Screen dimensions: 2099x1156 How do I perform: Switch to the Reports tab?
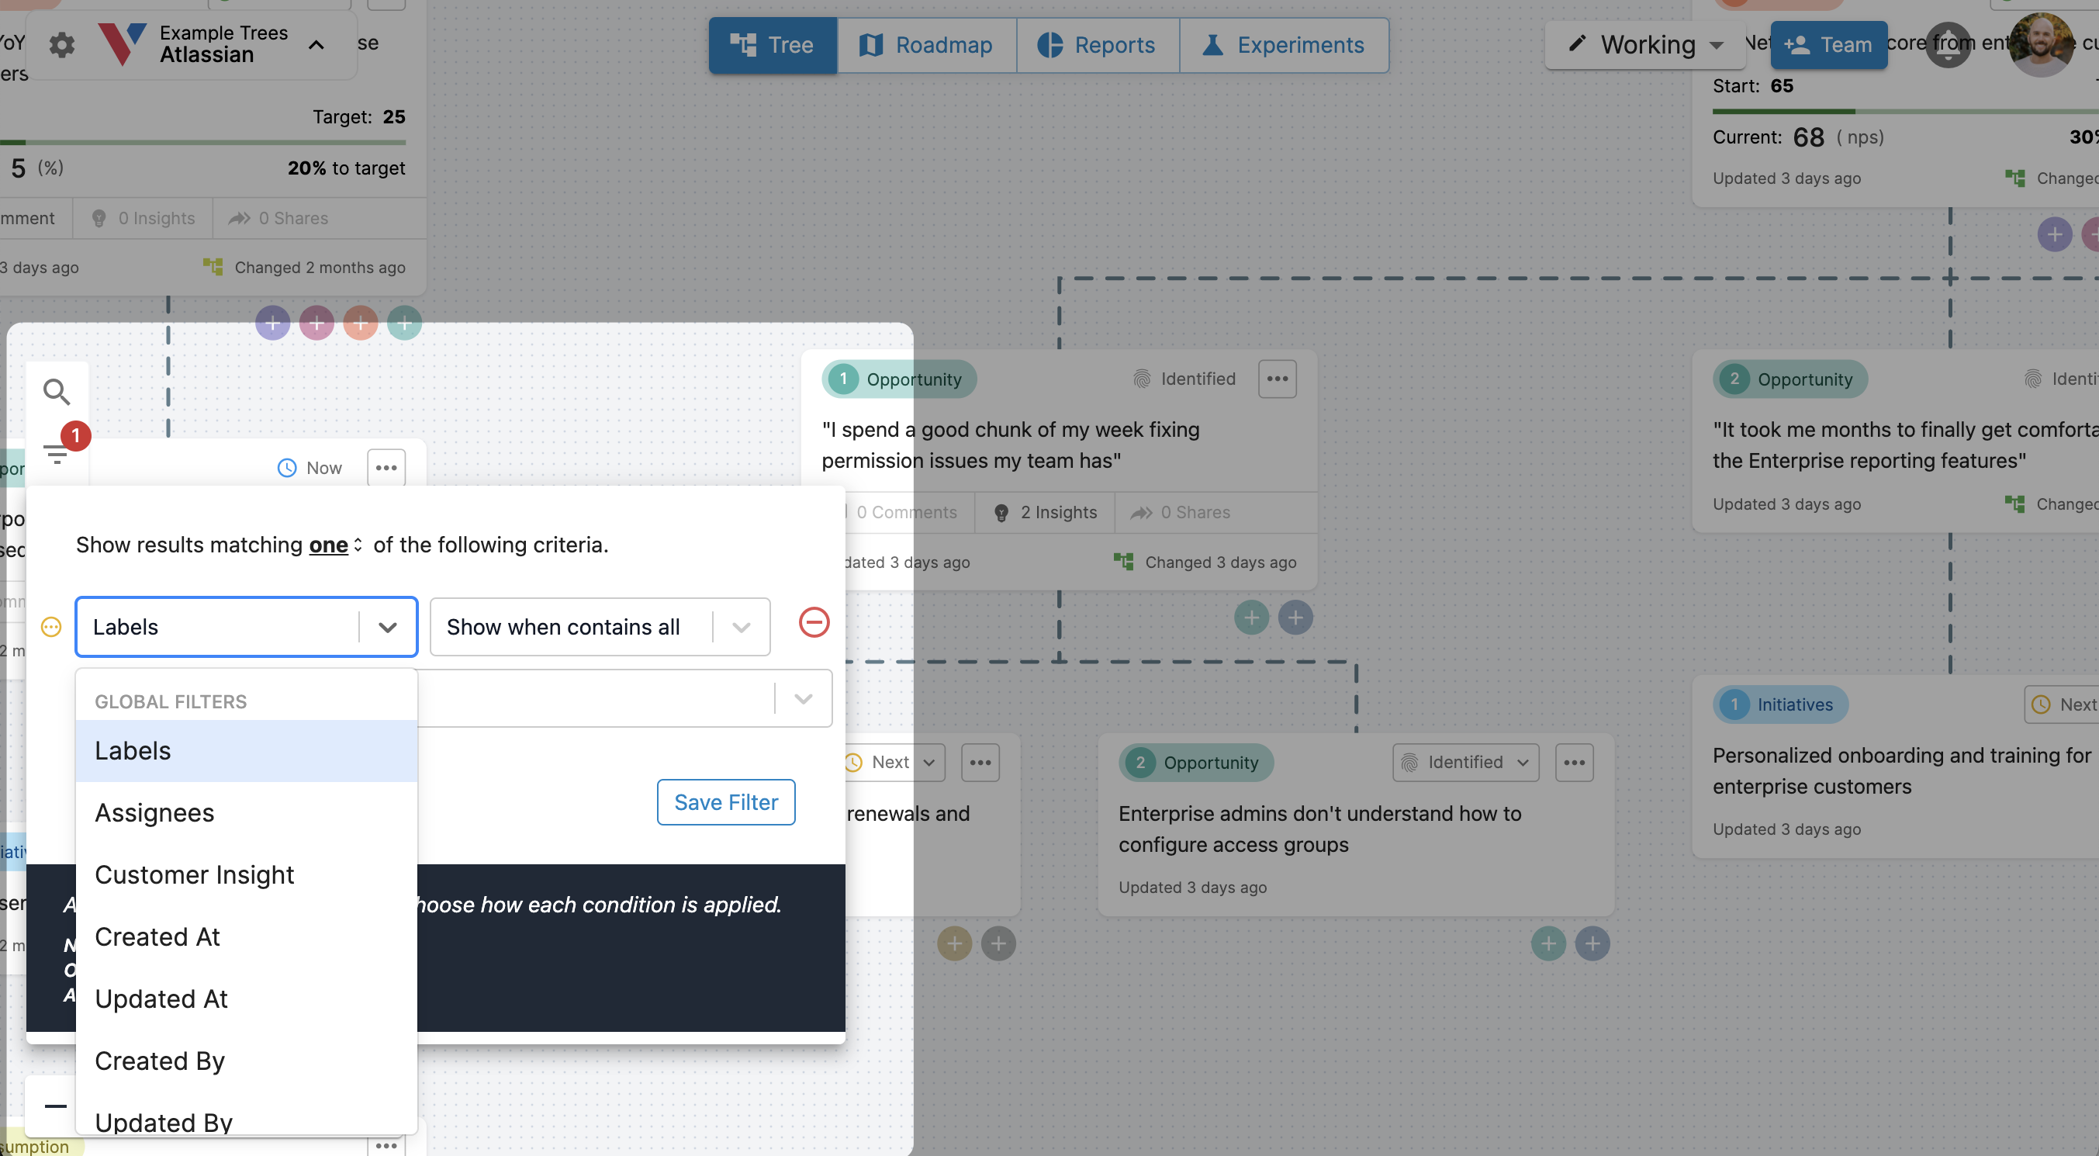tap(1098, 46)
